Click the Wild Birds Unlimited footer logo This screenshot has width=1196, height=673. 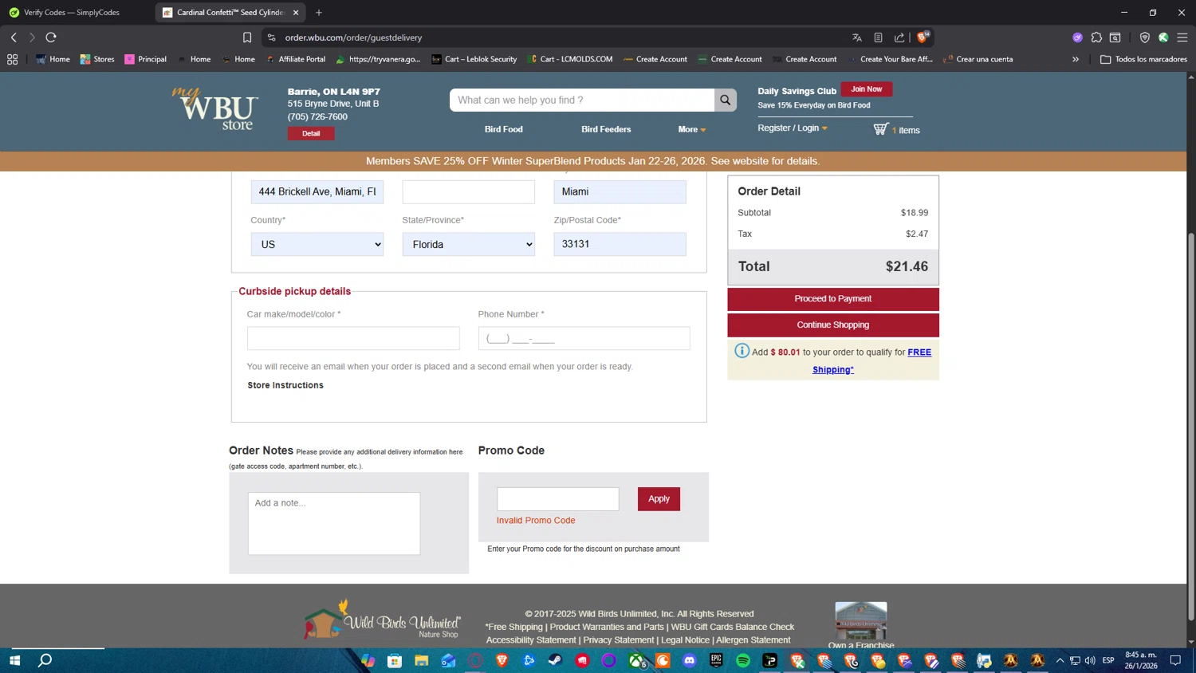coord(381,620)
